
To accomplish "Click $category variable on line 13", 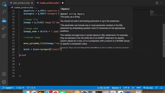I will point(29,14).
